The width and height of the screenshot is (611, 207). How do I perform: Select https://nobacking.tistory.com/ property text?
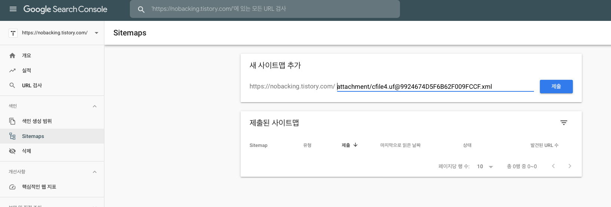(55, 33)
